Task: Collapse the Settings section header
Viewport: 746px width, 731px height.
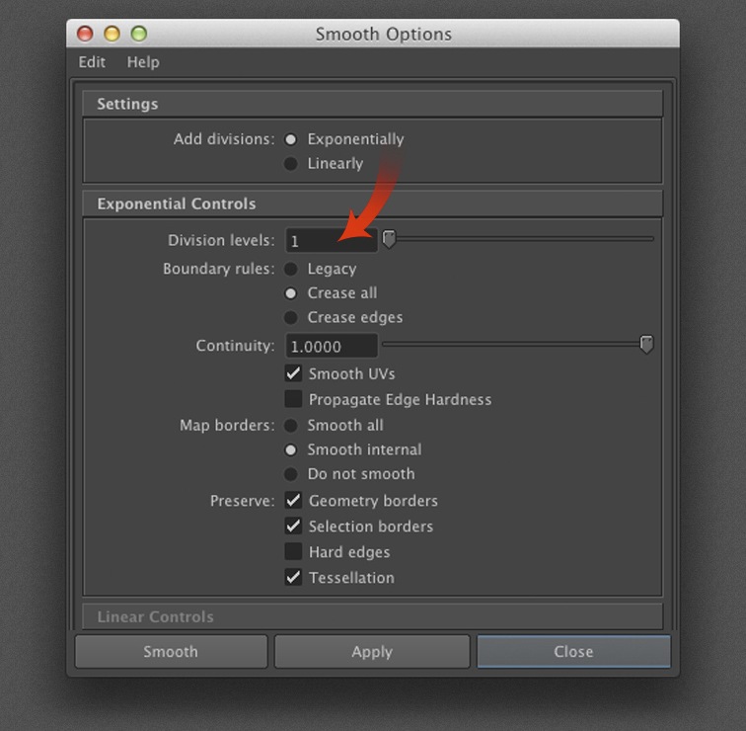Action: (372, 104)
